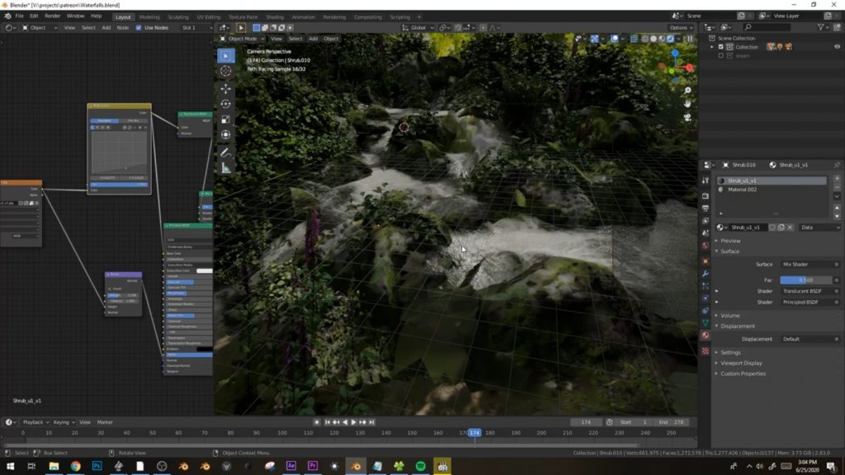Select the Material.002 material slot

tap(772, 190)
